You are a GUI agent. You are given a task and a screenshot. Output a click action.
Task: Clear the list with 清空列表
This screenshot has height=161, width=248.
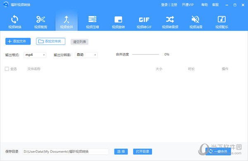coord(79,42)
